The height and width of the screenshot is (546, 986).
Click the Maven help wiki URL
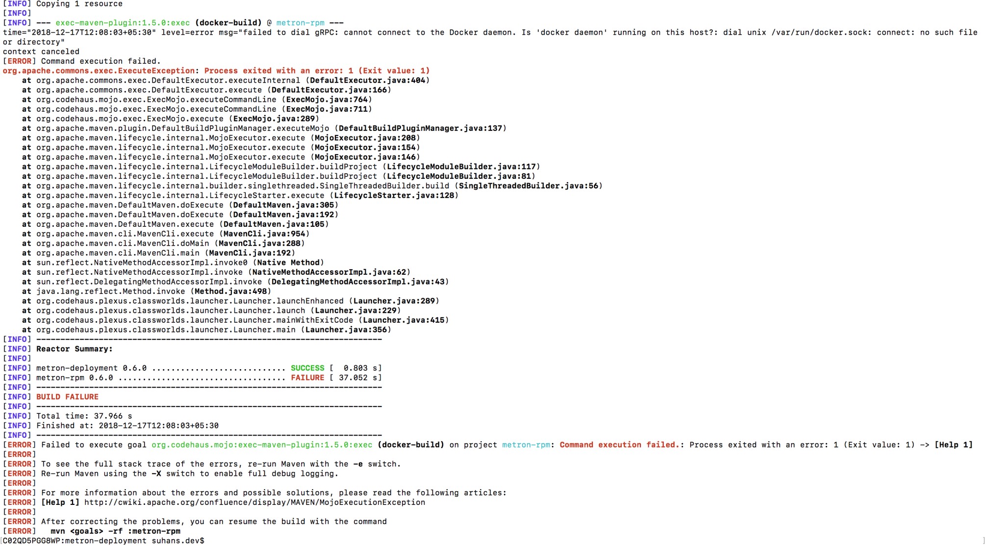(254, 502)
